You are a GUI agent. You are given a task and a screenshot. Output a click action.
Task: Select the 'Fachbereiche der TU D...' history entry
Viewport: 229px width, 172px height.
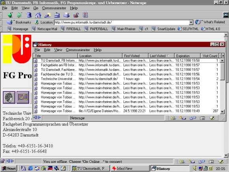(x=127, y=74)
